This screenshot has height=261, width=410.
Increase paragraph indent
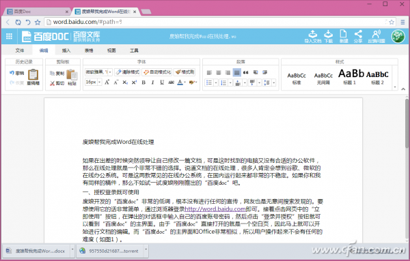tap(265, 72)
